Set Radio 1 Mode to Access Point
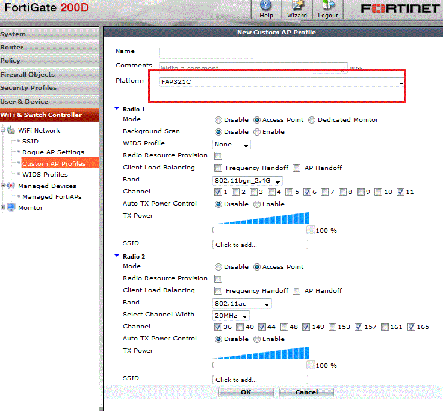The width and height of the screenshot is (443, 411). pyautogui.click(x=256, y=120)
